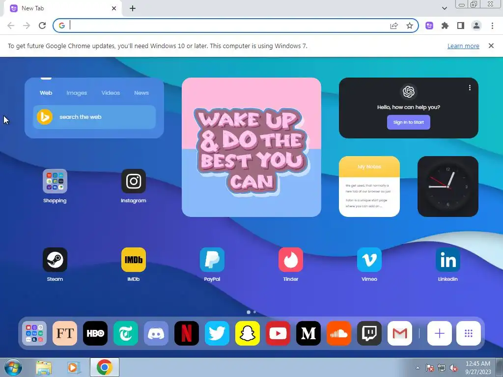This screenshot has height=377, width=503.
Task: Open YouTube from the dock
Action: point(278,333)
